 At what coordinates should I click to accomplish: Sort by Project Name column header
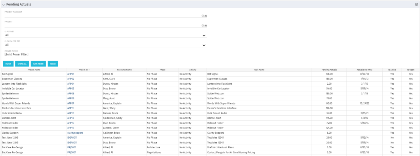point(34,70)
